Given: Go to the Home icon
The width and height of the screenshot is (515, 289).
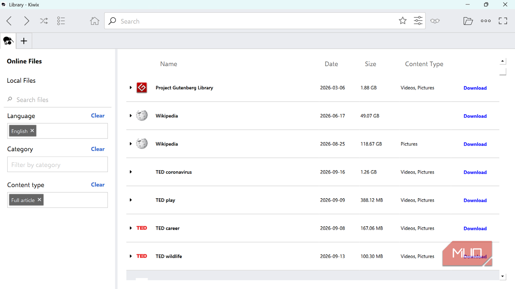Looking at the screenshot, I should pos(95,21).
